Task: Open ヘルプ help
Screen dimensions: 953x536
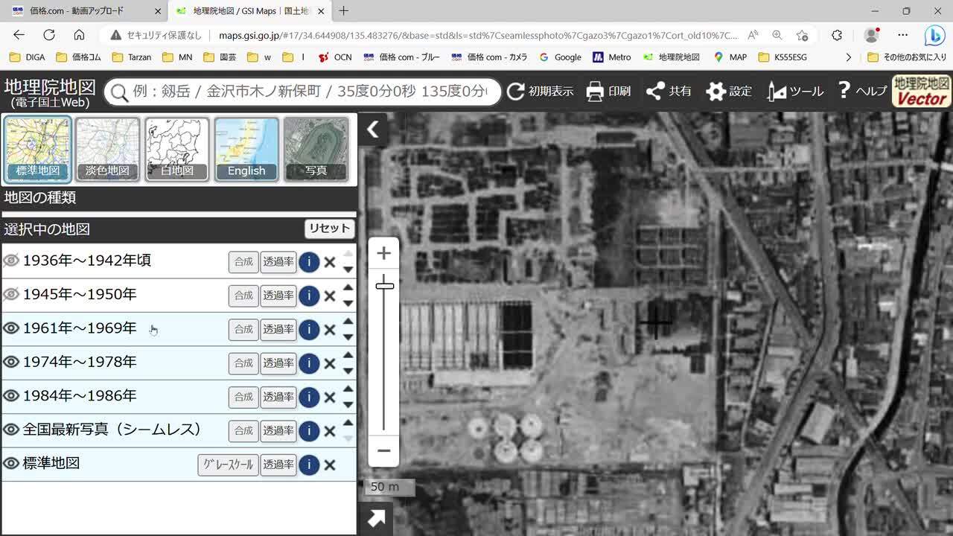Action: click(861, 91)
